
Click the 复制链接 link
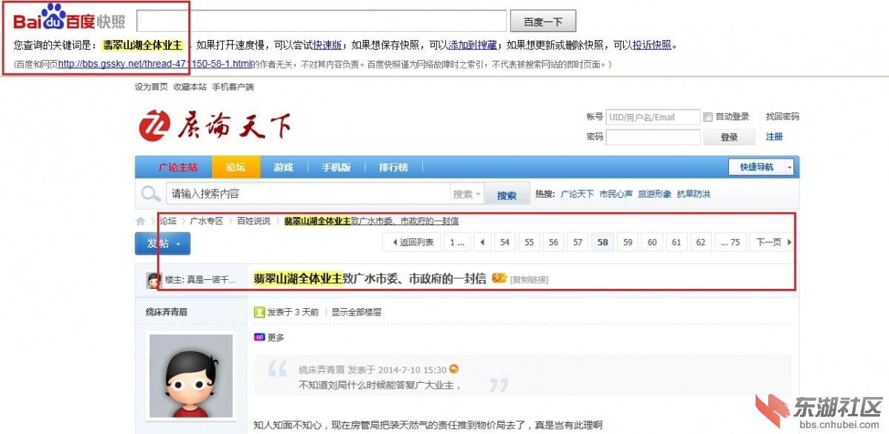tap(529, 280)
